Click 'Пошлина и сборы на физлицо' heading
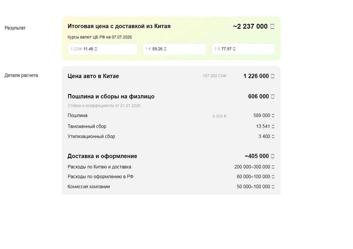Image resolution: width=353 pixels, height=249 pixels. (111, 96)
